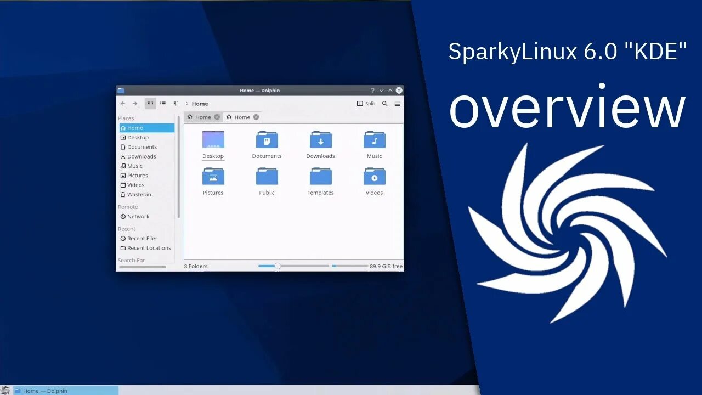702x395 pixels.
Task: Switch to Icons view mode
Action: click(150, 104)
